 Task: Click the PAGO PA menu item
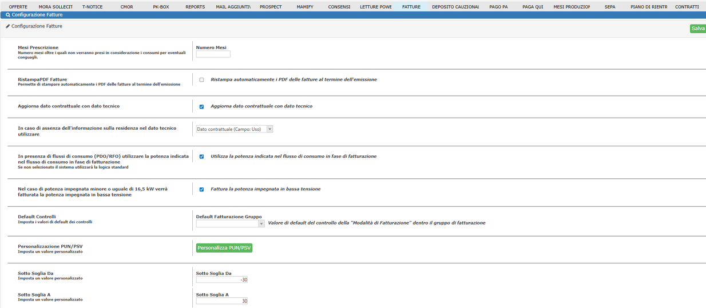click(x=499, y=7)
